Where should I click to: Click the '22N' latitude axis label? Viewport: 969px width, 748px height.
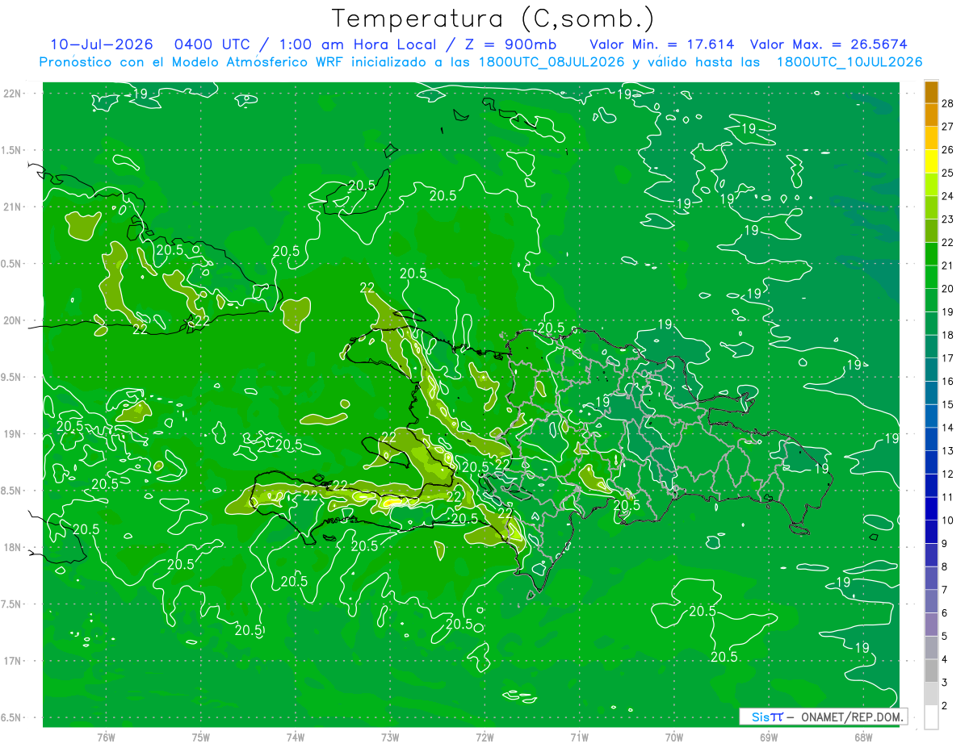coord(14,93)
